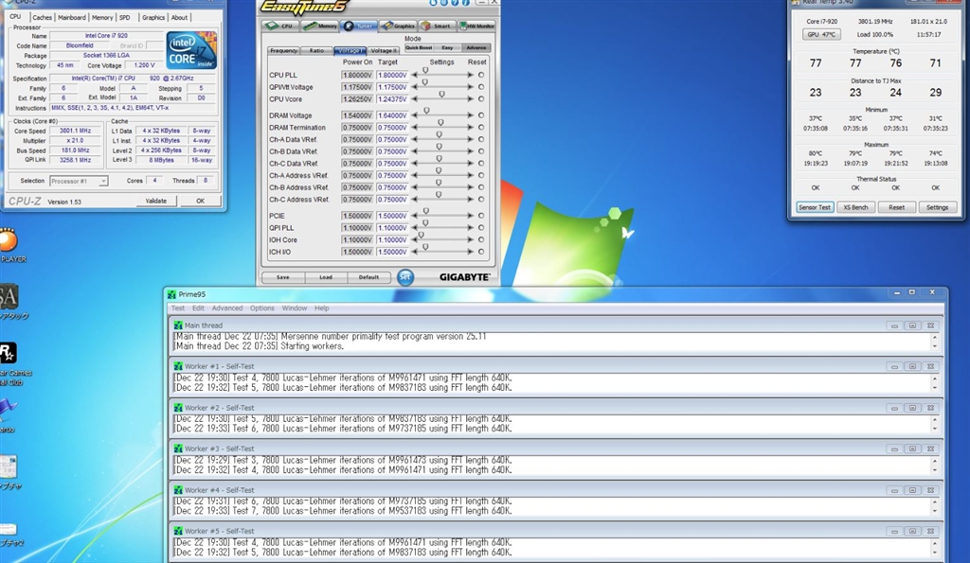
Task: Select Easy mode in EasyTune6
Action: [447, 47]
